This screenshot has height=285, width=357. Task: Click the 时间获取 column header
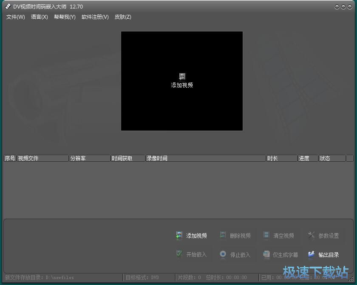click(x=128, y=158)
